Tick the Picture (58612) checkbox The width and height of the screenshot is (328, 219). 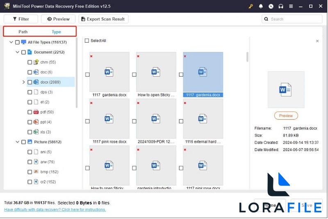[x=24, y=142]
